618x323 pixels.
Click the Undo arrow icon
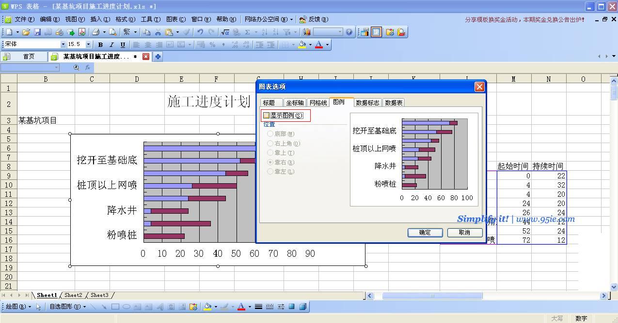pyautogui.click(x=200, y=32)
